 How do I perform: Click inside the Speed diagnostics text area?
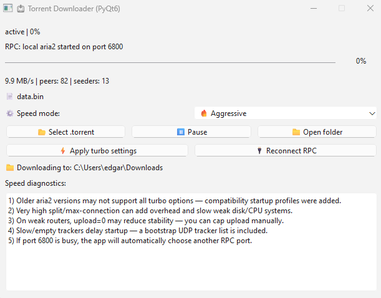(190, 262)
